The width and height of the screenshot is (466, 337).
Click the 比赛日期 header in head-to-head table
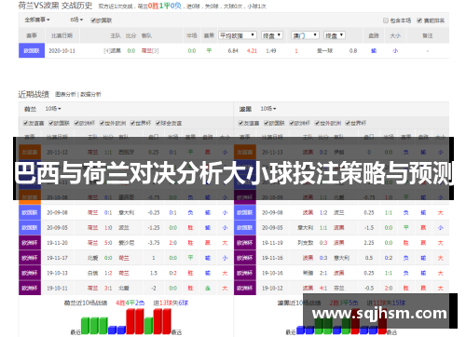[62, 35]
